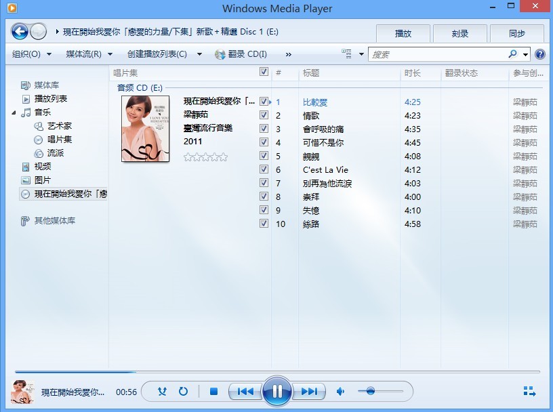Adjust the volume slider

pos(380,391)
